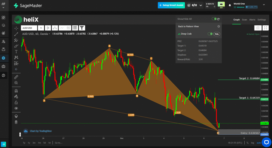The height and width of the screenshot is (148, 272).
Task: Pick the Text annotation tool
Action: (x=16, y=51)
